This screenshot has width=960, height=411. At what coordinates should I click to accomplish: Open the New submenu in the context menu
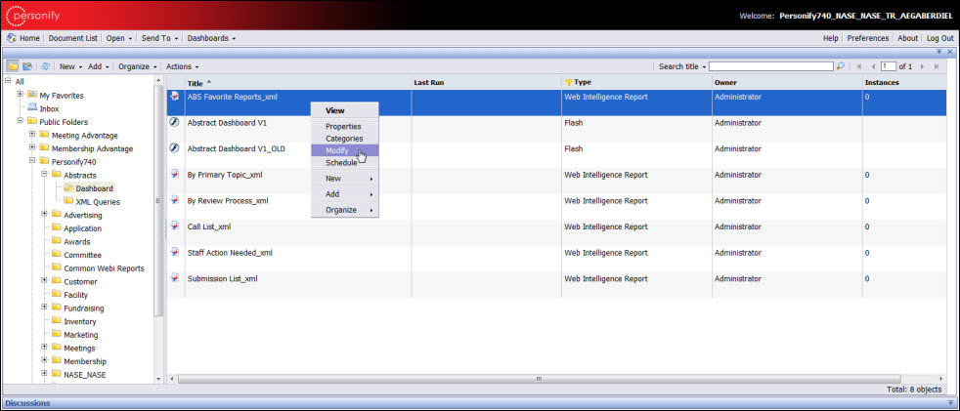pos(345,179)
